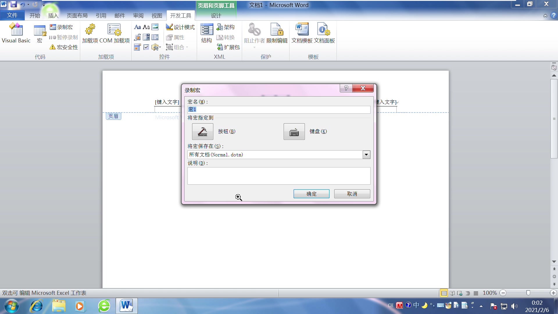Insert a checkbox content control
Viewport: 558px width, 314px height.
click(x=146, y=47)
